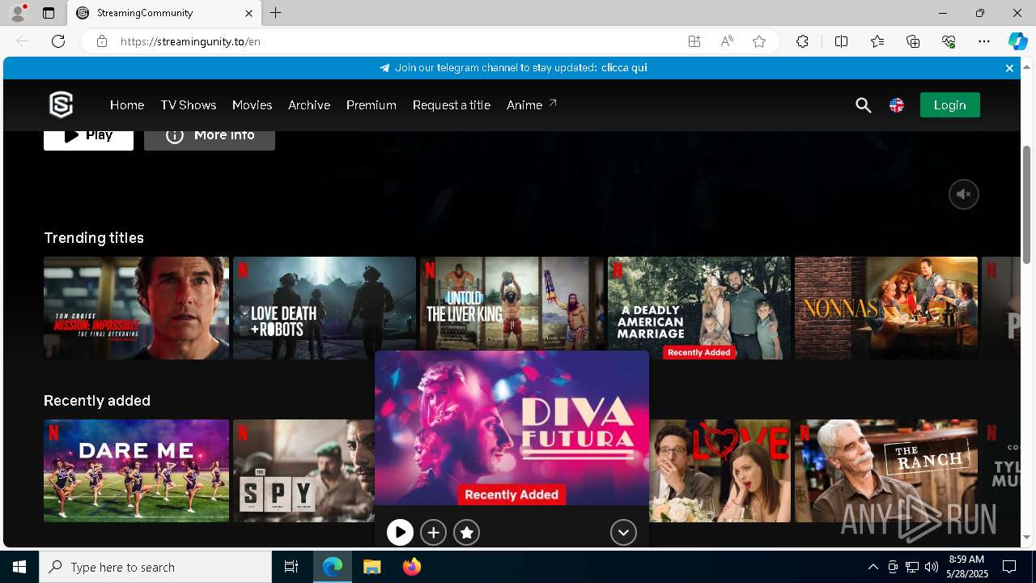Open Edge Settings and more menu
1036x583 pixels.
click(x=984, y=41)
